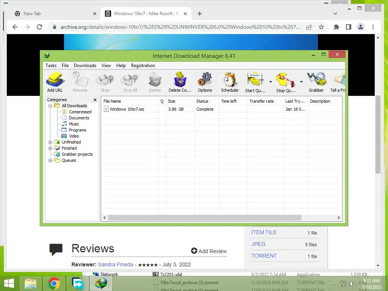The width and height of the screenshot is (388, 291).
Task: Open the Downloads menu
Action: point(85,66)
